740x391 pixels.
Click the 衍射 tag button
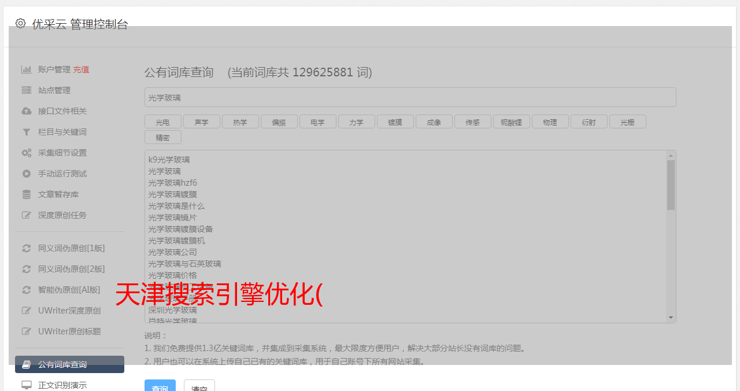[589, 121]
